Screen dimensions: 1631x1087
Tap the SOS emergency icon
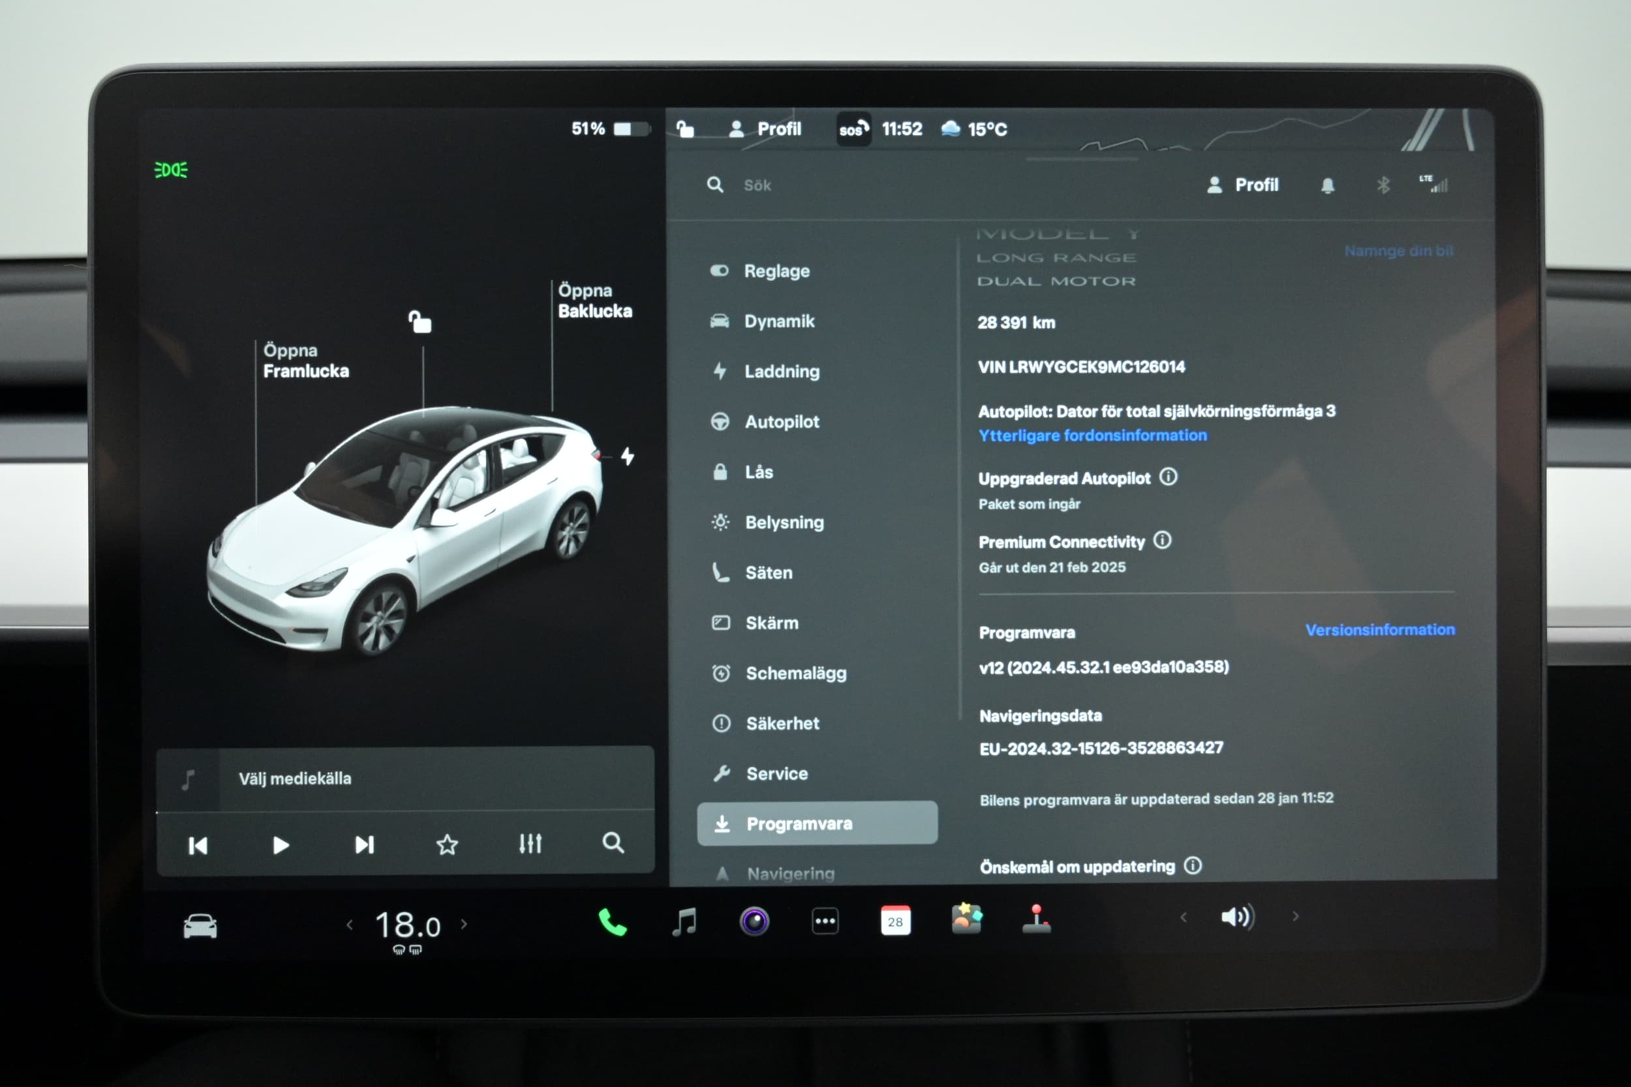click(853, 129)
